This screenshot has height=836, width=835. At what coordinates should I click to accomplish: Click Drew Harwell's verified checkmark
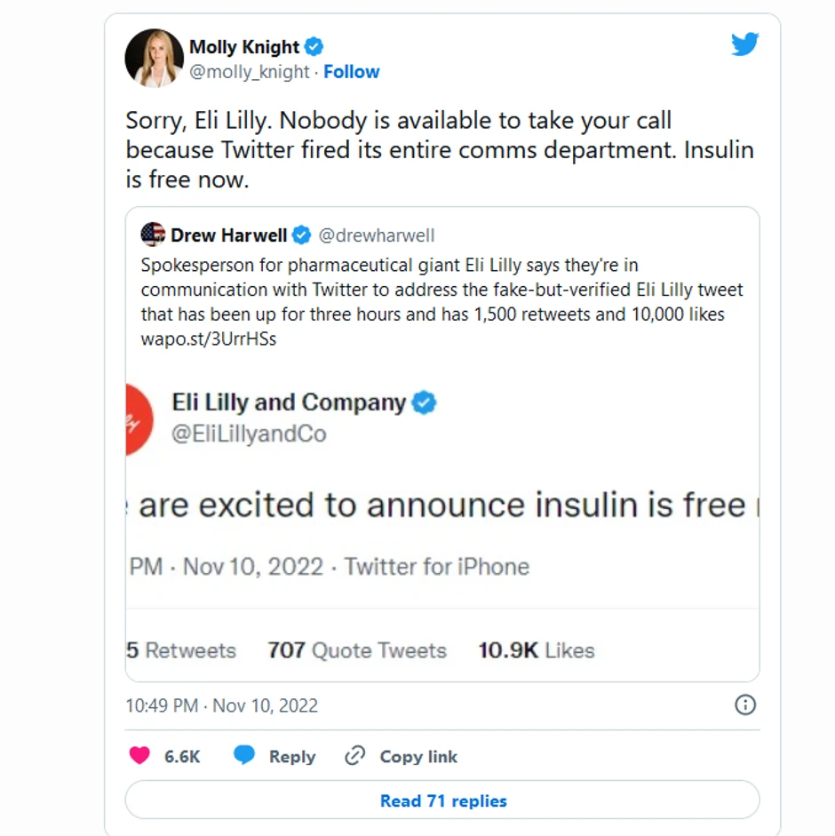point(301,235)
